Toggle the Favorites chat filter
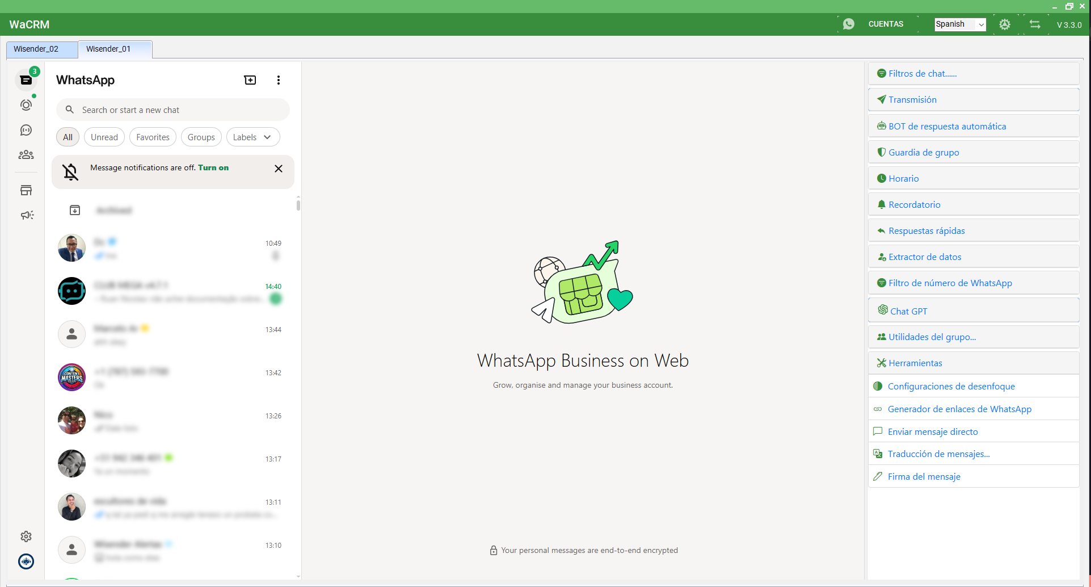 152,137
